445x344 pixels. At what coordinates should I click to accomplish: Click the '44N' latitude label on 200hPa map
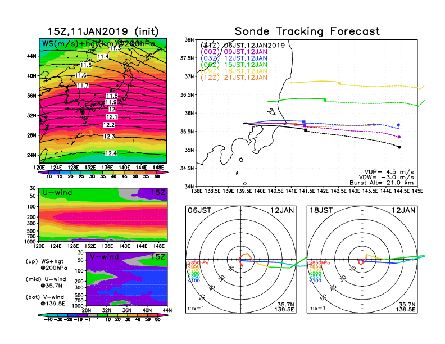point(31,56)
